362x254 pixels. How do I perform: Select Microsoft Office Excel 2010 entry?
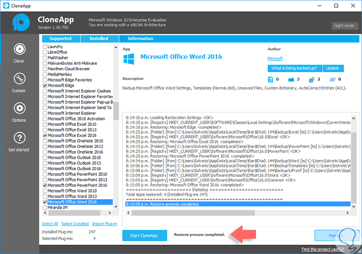(72, 124)
